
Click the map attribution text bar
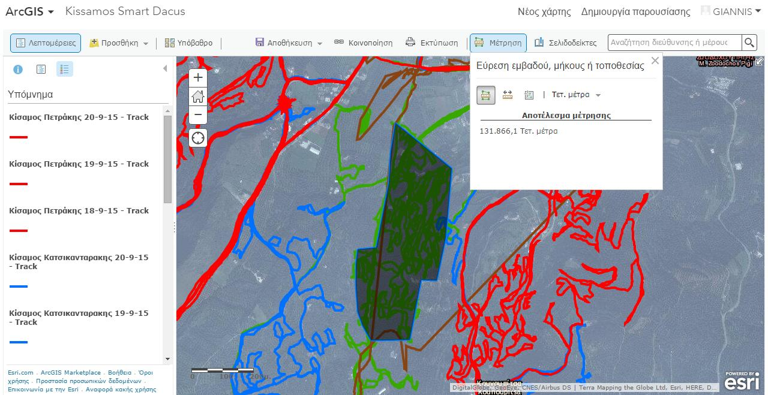(584, 387)
